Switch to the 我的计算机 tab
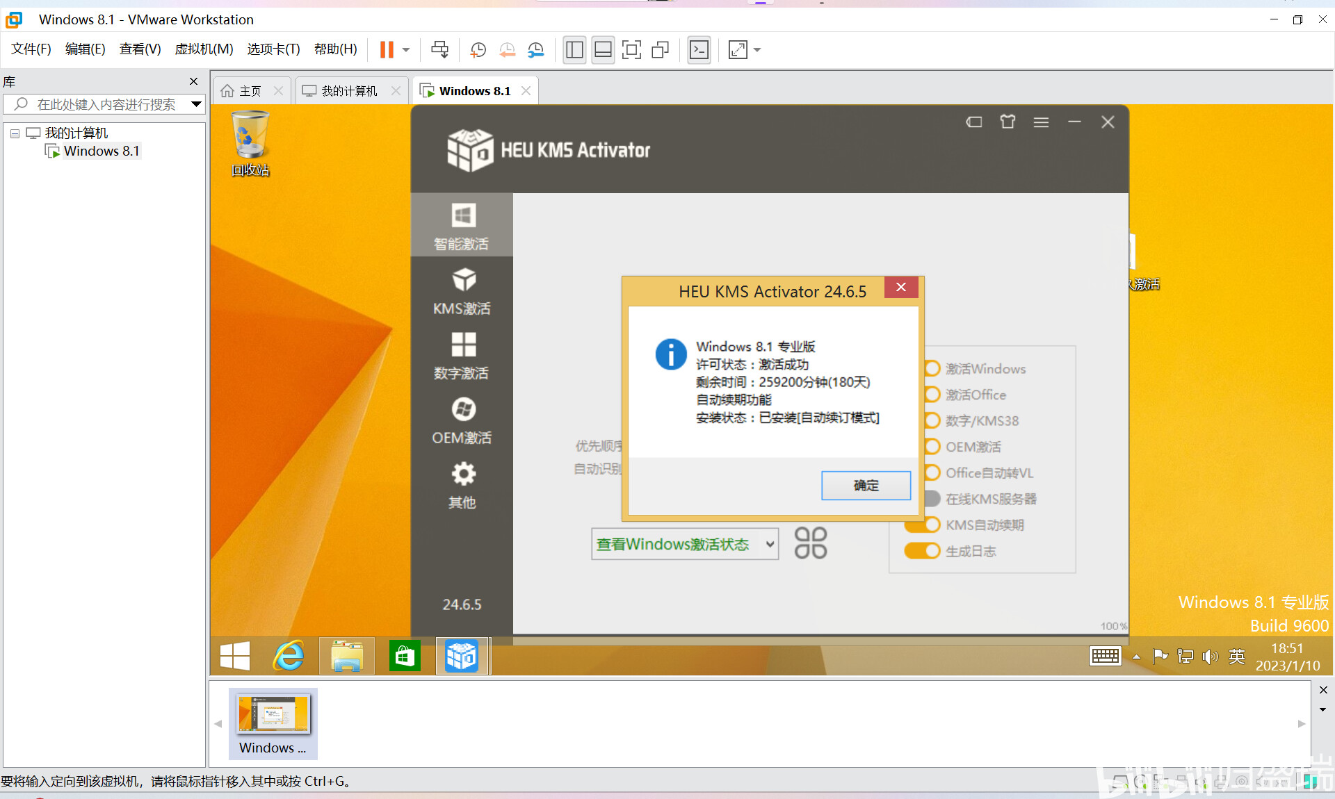1335x799 pixels. coord(350,91)
